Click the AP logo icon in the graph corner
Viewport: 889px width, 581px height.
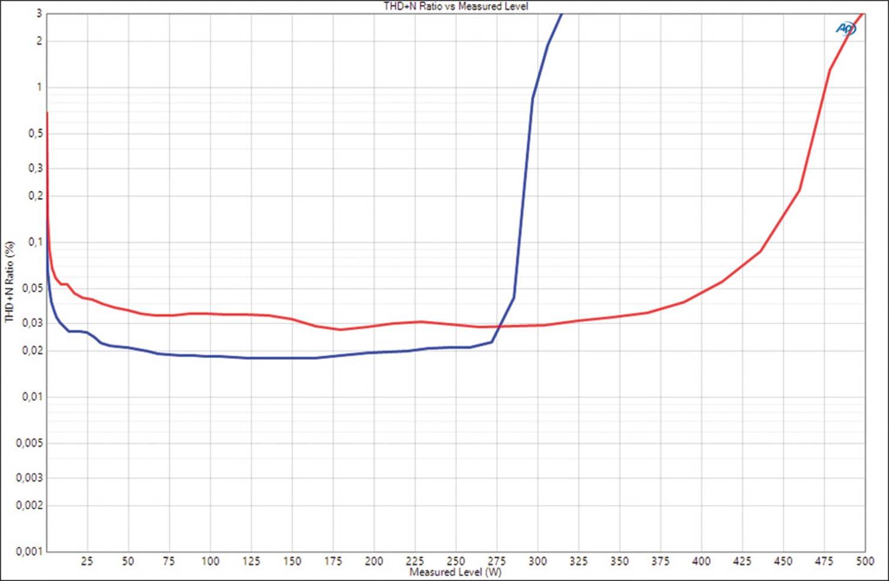pyautogui.click(x=846, y=28)
